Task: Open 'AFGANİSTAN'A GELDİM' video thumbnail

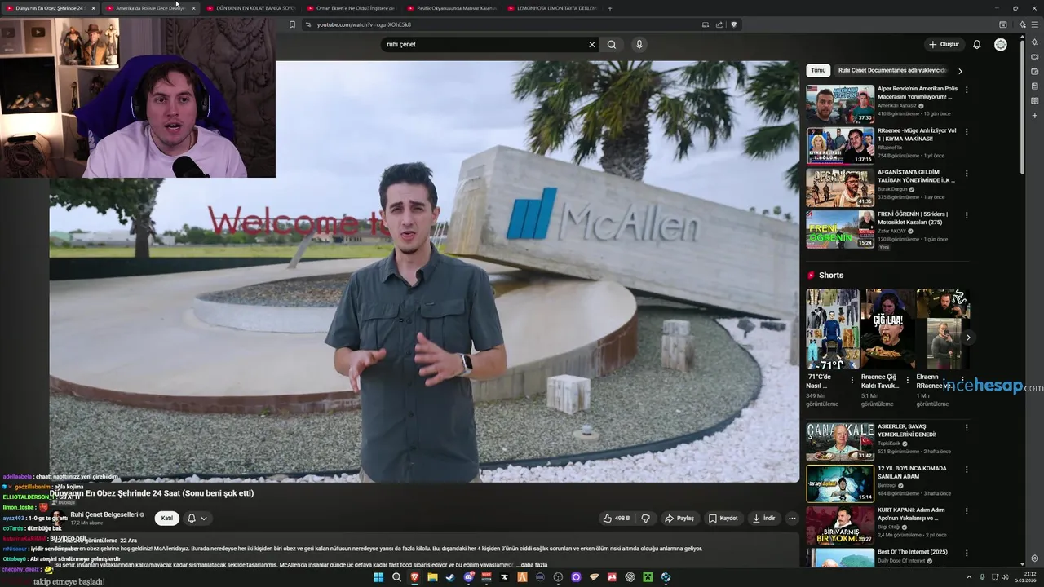Action: tap(840, 188)
